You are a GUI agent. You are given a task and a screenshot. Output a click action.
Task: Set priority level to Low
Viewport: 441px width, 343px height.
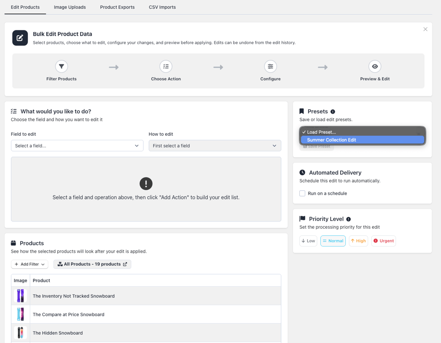coord(308,241)
